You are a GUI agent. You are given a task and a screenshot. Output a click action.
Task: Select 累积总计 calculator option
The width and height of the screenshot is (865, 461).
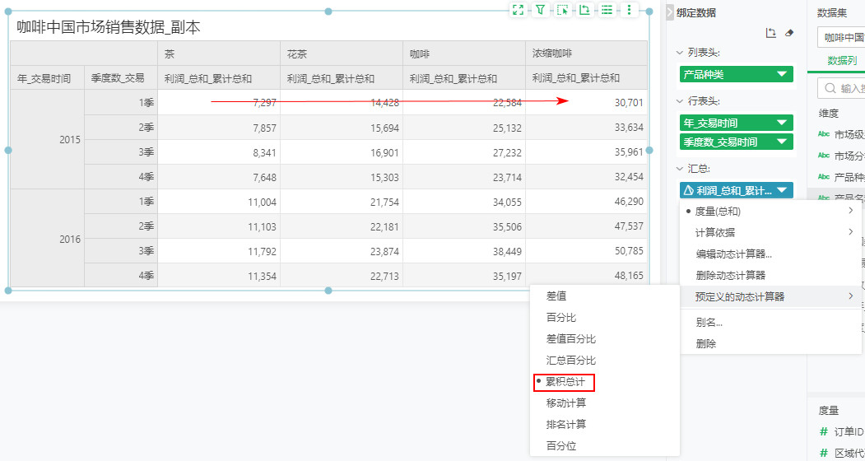[565, 382]
